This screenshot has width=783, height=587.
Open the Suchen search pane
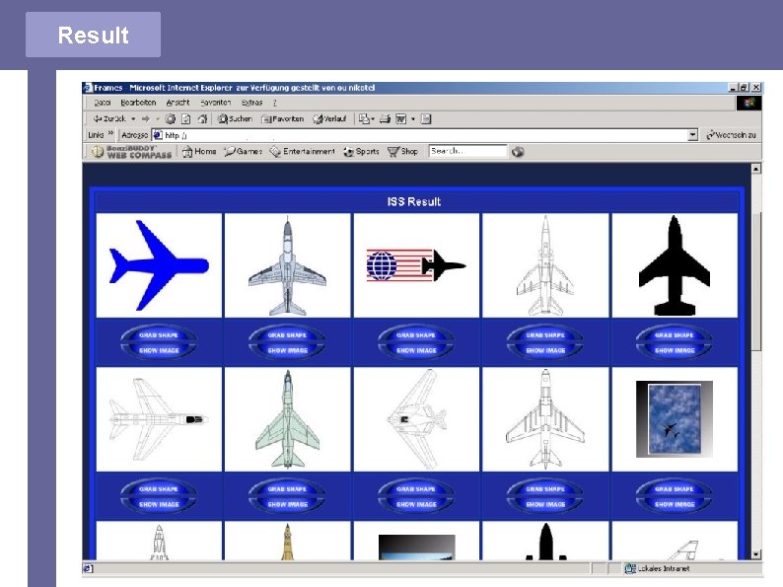(235, 119)
